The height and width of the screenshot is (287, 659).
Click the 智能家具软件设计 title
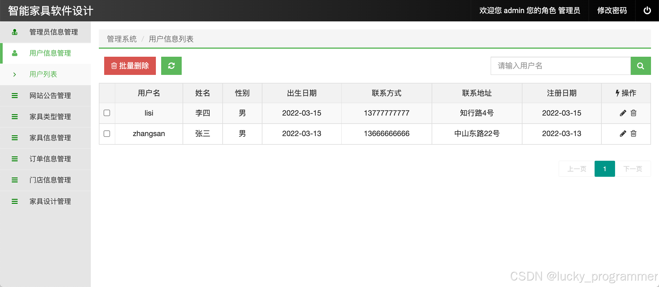(x=51, y=11)
